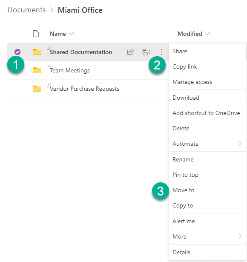Click the file type column header icon
Image resolution: width=247 pixels, height=262 pixels.
[36, 34]
